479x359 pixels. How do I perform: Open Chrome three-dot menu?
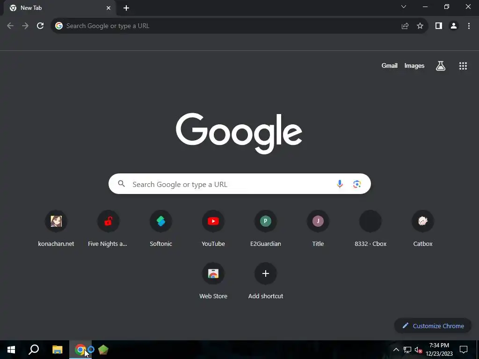469,26
